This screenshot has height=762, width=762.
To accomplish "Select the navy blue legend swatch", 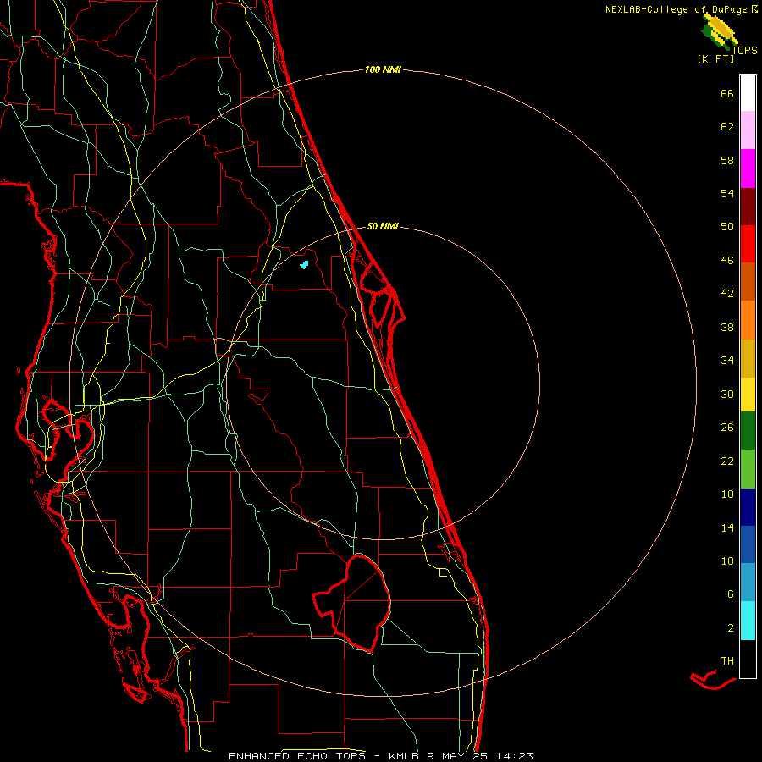I will tap(748, 507).
